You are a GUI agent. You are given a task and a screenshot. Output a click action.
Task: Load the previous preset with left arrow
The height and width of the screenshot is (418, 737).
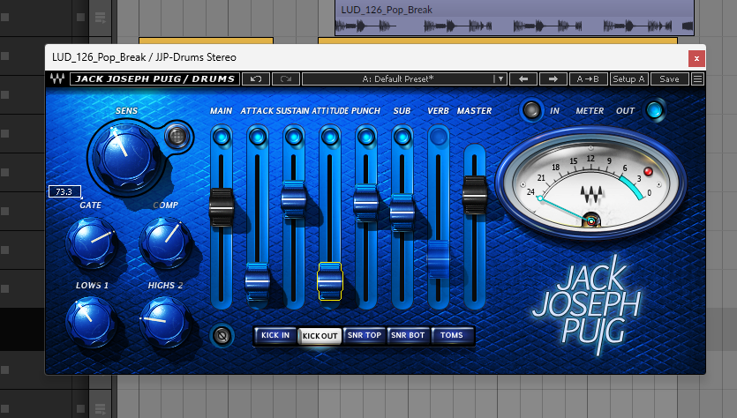tap(523, 78)
